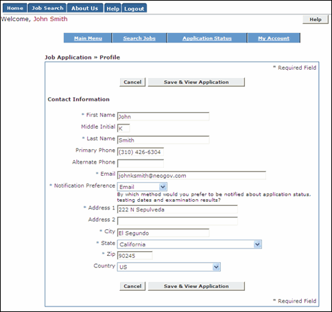Open the Notification Preference dropdown
The image size is (332, 312).
click(142, 187)
